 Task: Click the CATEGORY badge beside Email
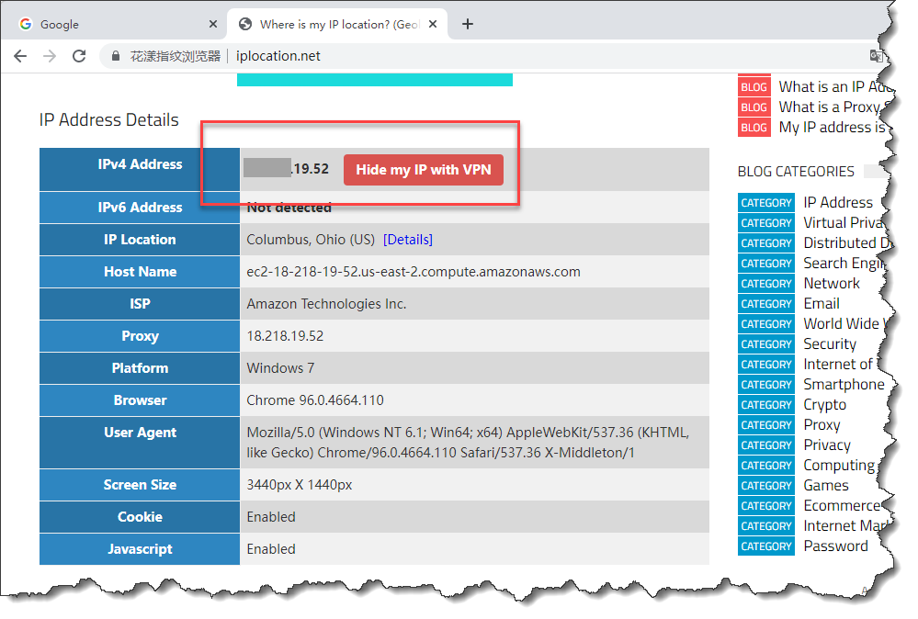765,304
